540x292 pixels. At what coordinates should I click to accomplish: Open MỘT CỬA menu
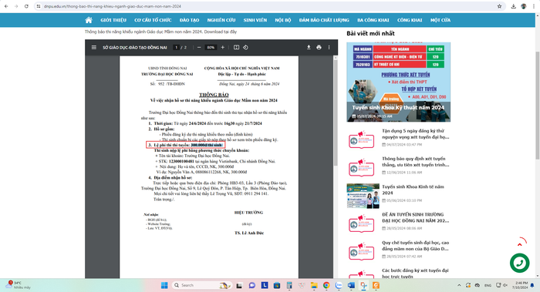[x=440, y=20]
